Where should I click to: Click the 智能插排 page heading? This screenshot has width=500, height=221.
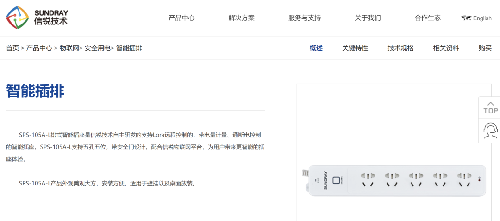point(35,91)
